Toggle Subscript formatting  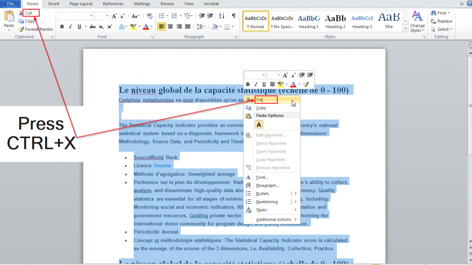pyautogui.click(x=101, y=27)
